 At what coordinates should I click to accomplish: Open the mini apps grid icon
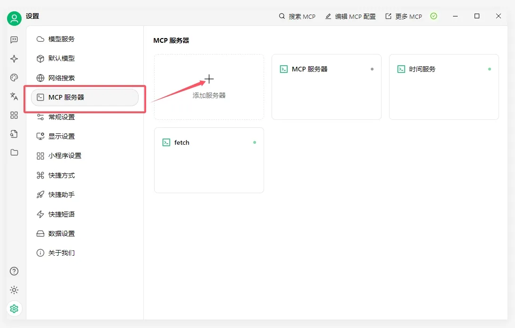[14, 115]
